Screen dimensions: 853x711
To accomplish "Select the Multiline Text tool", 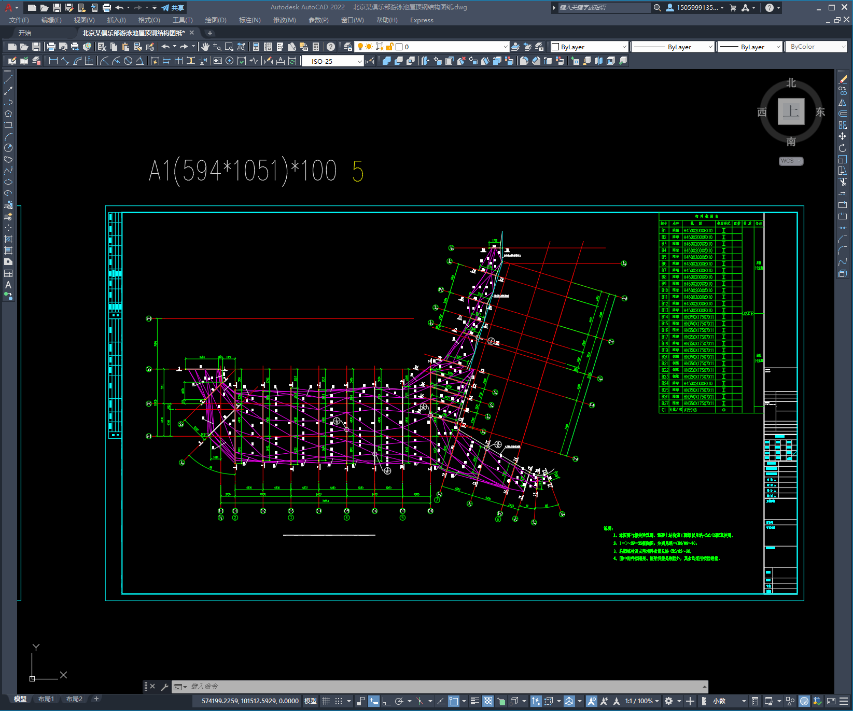I will pos(8,285).
